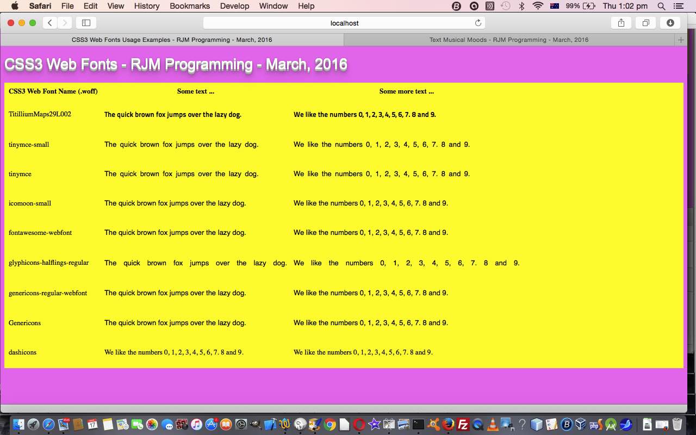
Task: Open the File menu
Action: 67,6
